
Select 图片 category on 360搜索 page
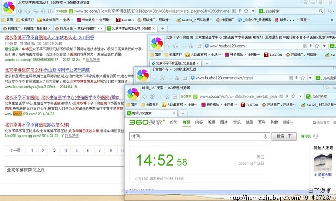pos(224,122)
